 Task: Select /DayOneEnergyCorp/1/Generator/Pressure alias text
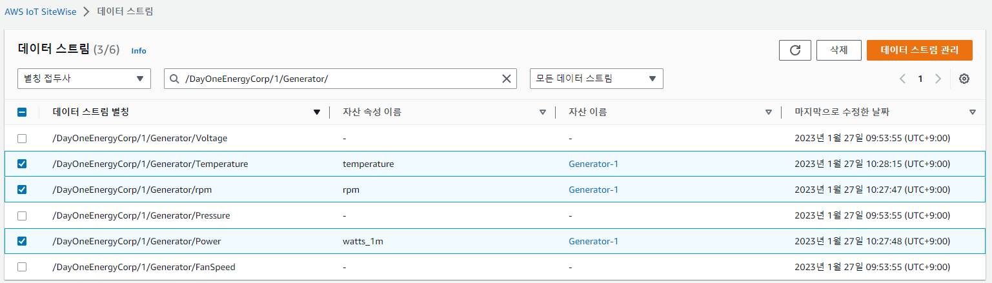point(141,215)
